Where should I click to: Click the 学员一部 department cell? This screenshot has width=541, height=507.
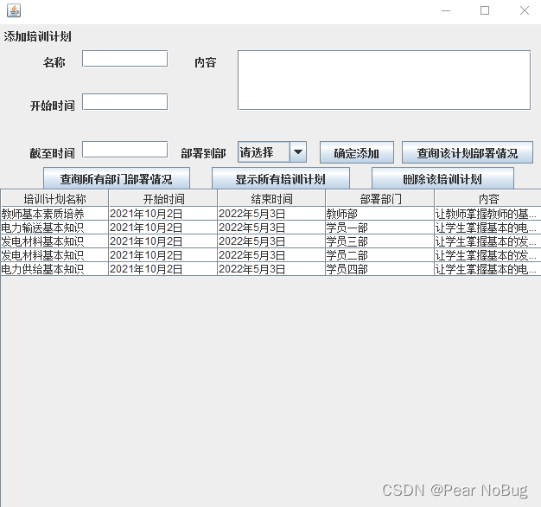pyautogui.click(x=379, y=228)
